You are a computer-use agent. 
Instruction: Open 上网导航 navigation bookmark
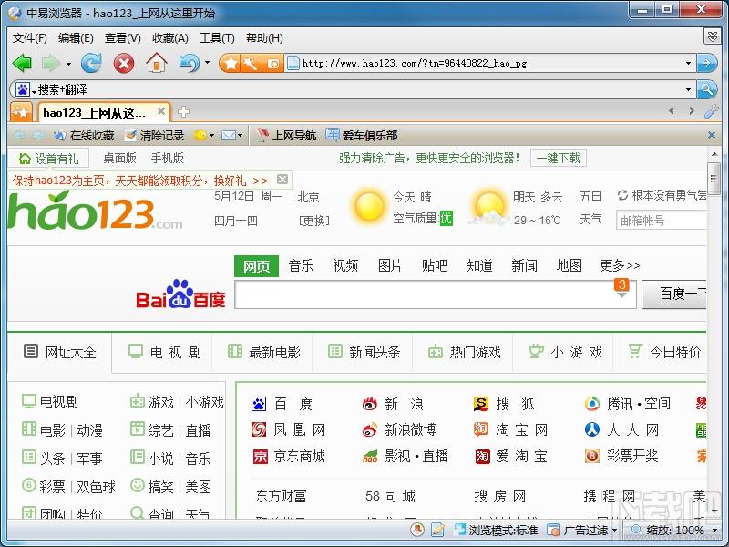(x=286, y=135)
